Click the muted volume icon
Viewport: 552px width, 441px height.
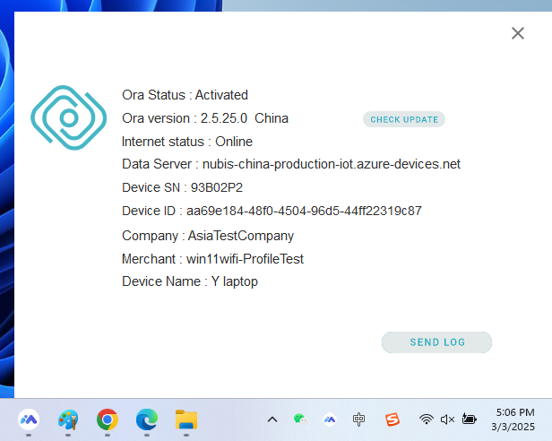(x=447, y=419)
